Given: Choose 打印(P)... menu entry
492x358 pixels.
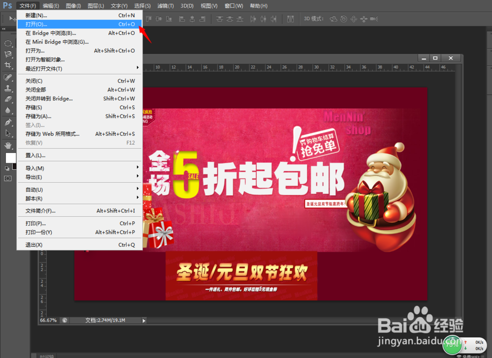Looking at the screenshot, I should pyautogui.click(x=80, y=223).
